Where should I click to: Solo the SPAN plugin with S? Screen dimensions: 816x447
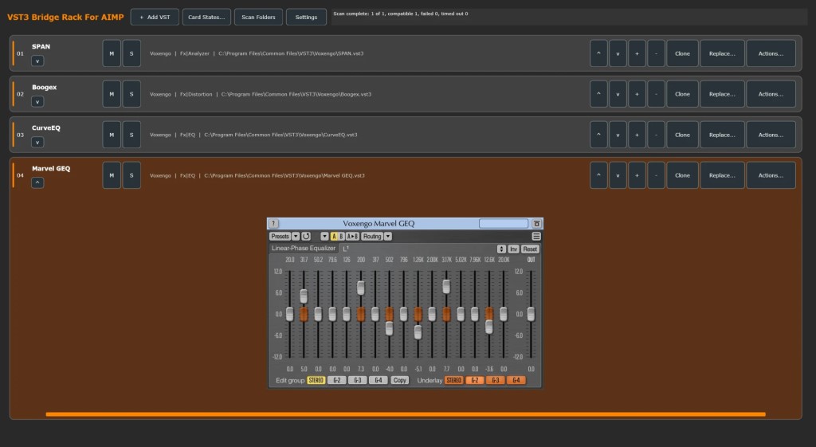[131, 53]
